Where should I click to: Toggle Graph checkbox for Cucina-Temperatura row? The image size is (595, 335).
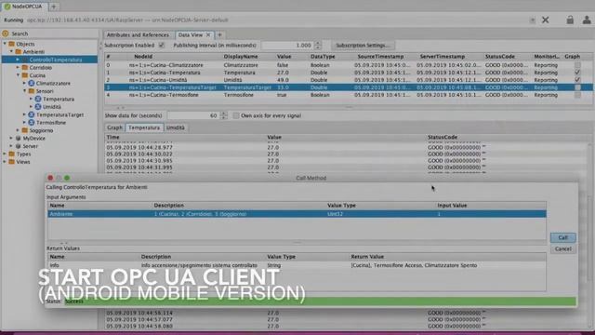(577, 73)
